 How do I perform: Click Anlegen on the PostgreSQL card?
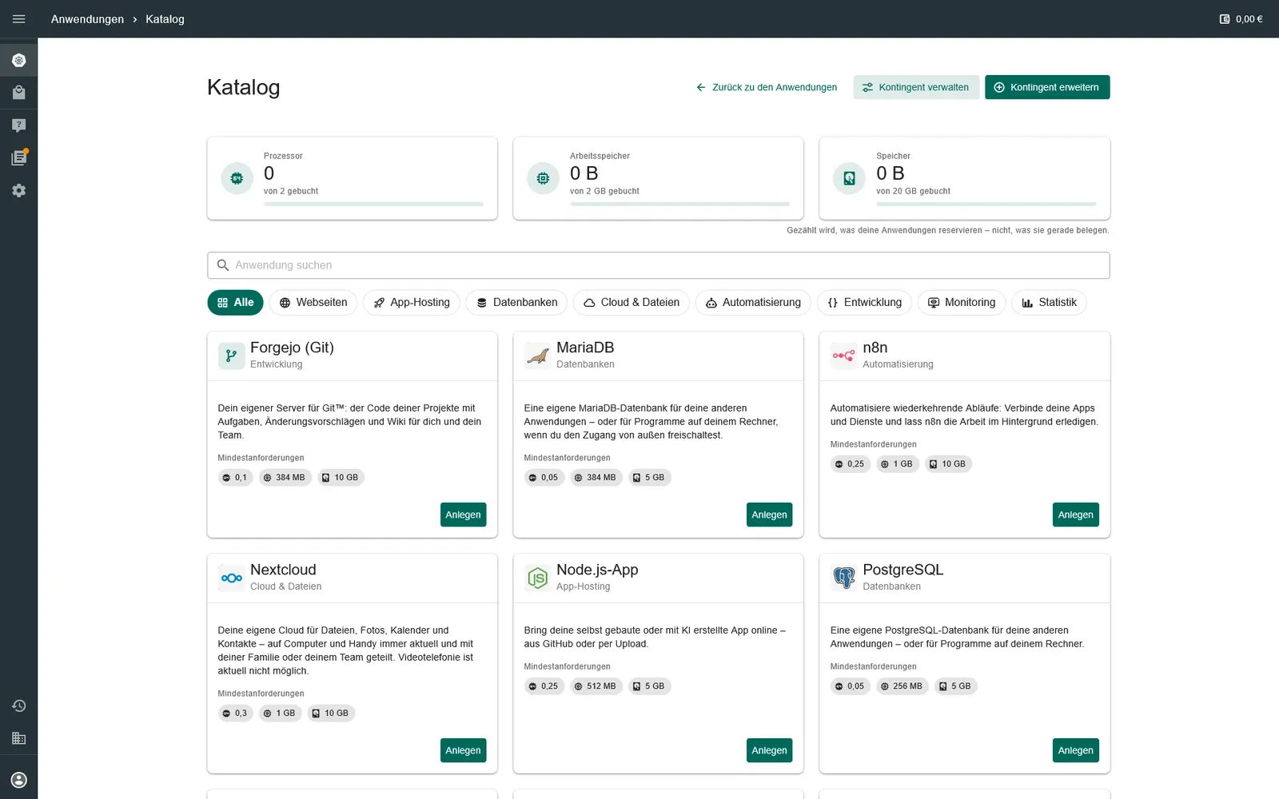(1075, 750)
